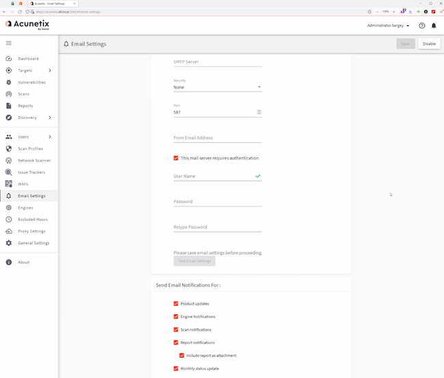Click the Vulnerabilities bug icon
444x378 pixels.
click(x=9, y=82)
